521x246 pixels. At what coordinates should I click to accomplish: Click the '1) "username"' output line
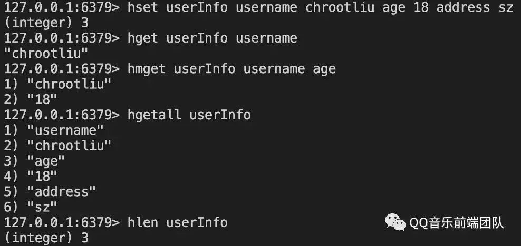[54, 129]
